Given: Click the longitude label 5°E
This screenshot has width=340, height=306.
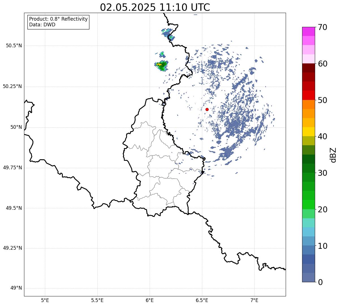Looking at the screenshot, I should coord(45,300).
